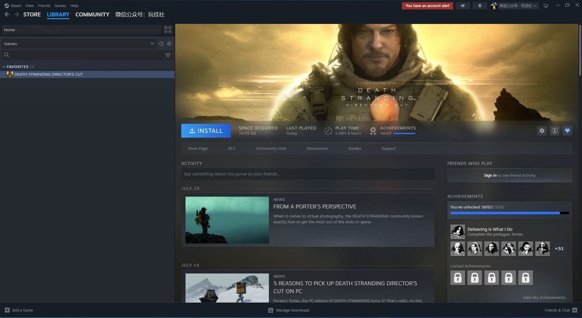This screenshot has width=582, height=318.
Task: Open From a Porter's Perspective news thumbnail
Action: pos(227,220)
